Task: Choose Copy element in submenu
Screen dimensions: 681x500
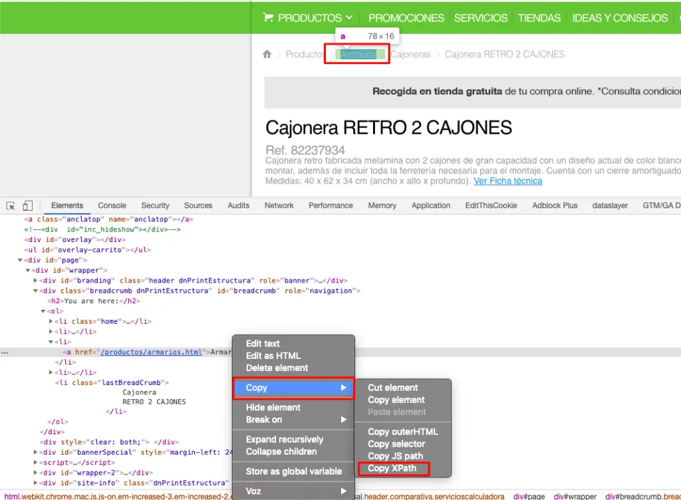Action: click(403, 400)
